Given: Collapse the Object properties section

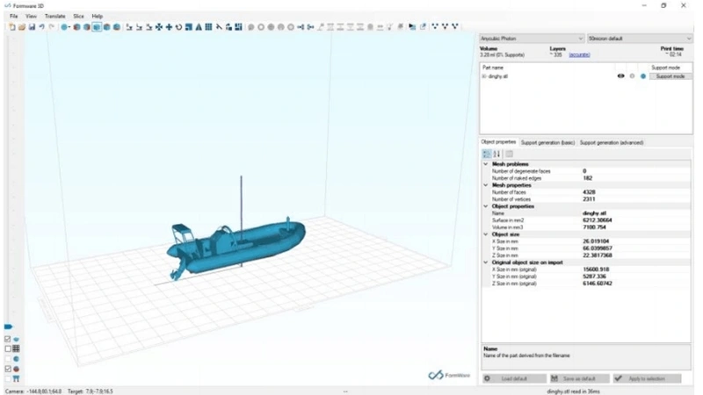Looking at the screenshot, I should pyautogui.click(x=486, y=206).
